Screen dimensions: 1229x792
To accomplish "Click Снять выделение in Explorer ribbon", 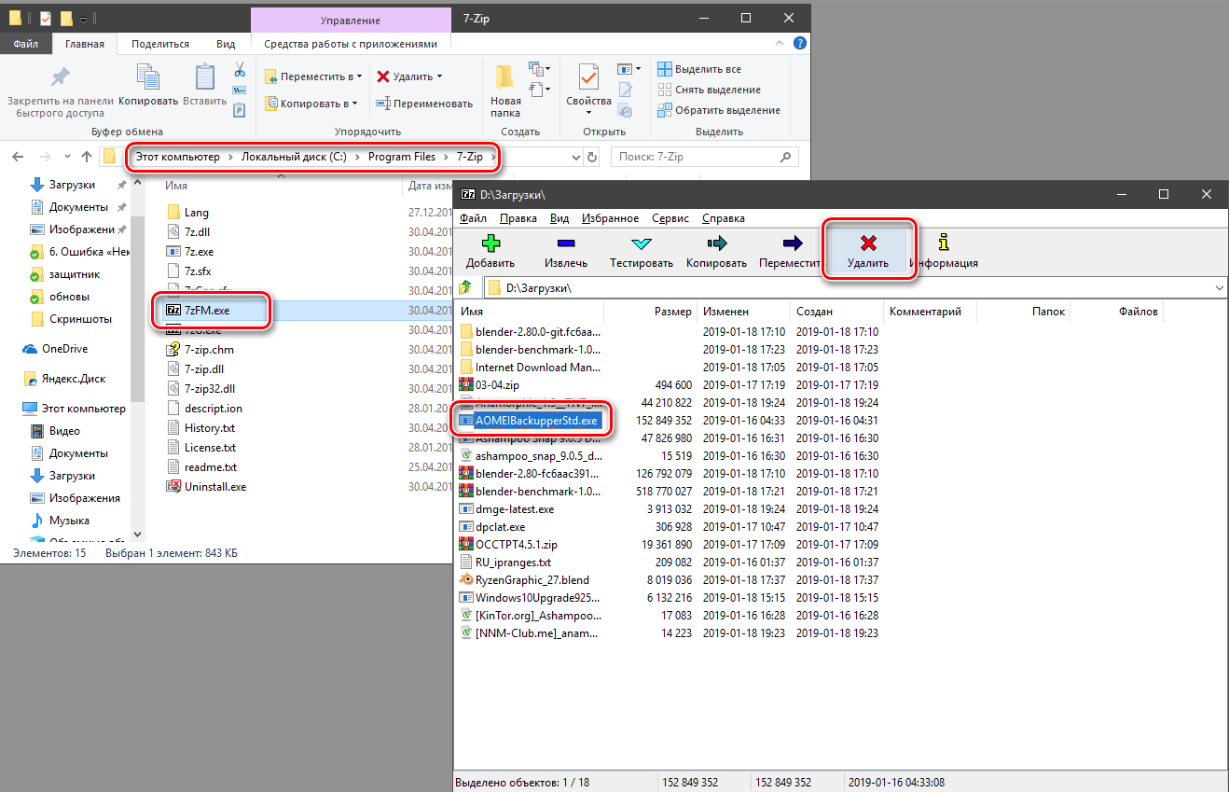I will pos(709,90).
